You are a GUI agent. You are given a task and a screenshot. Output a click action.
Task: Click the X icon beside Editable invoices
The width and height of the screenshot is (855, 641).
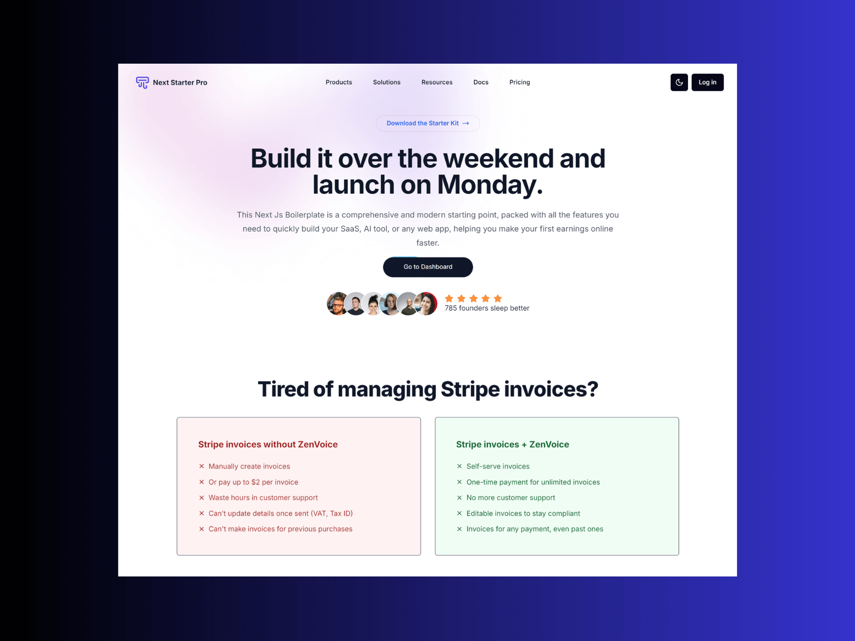point(459,513)
